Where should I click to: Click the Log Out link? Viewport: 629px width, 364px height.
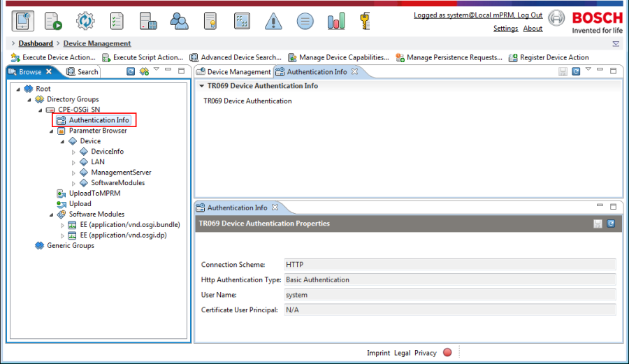coord(530,15)
